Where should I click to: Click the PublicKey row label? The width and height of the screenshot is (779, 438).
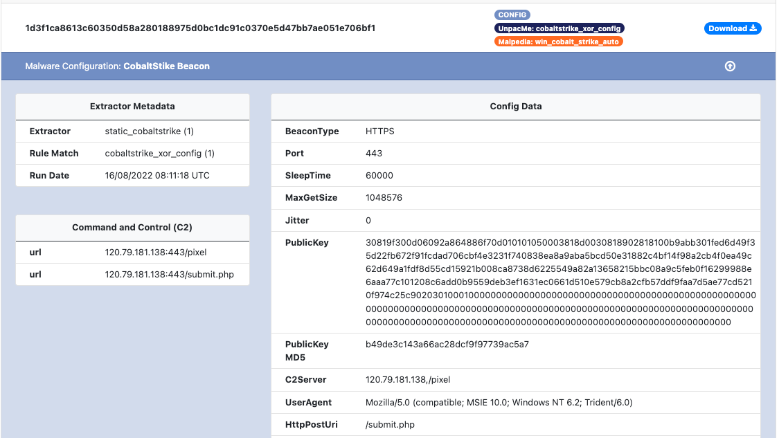[307, 243]
